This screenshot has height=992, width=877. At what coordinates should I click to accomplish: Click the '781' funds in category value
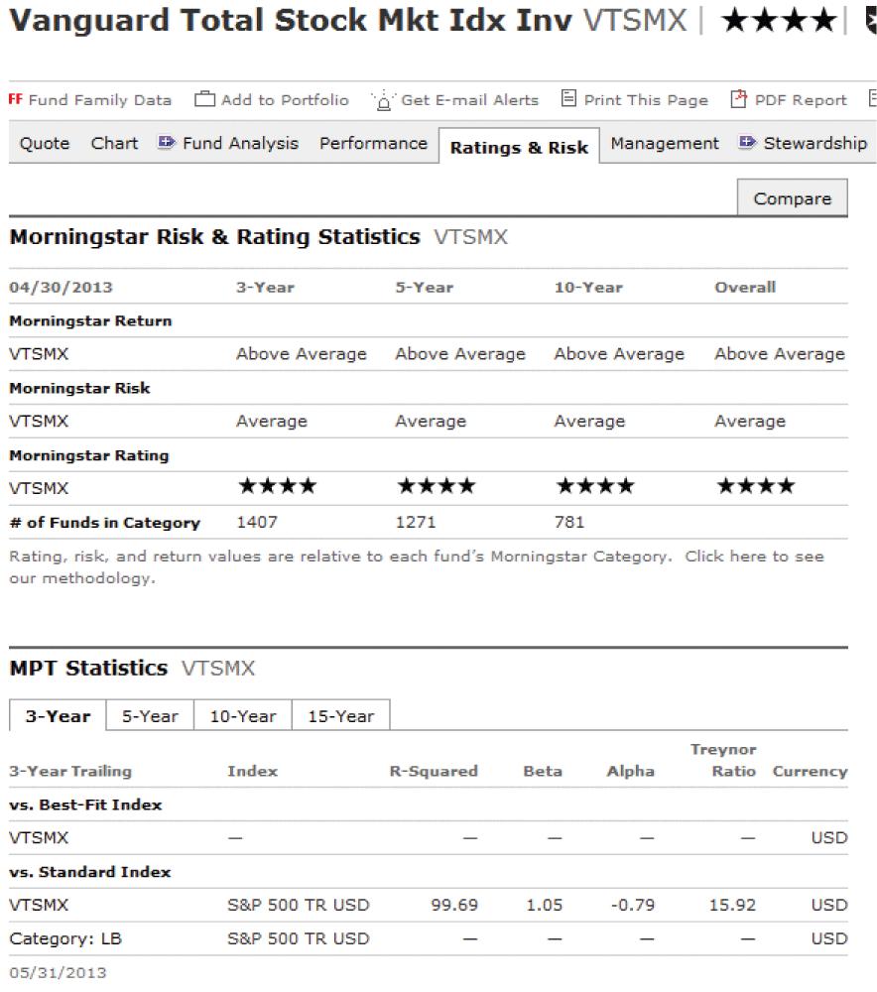pyautogui.click(x=569, y=522)
